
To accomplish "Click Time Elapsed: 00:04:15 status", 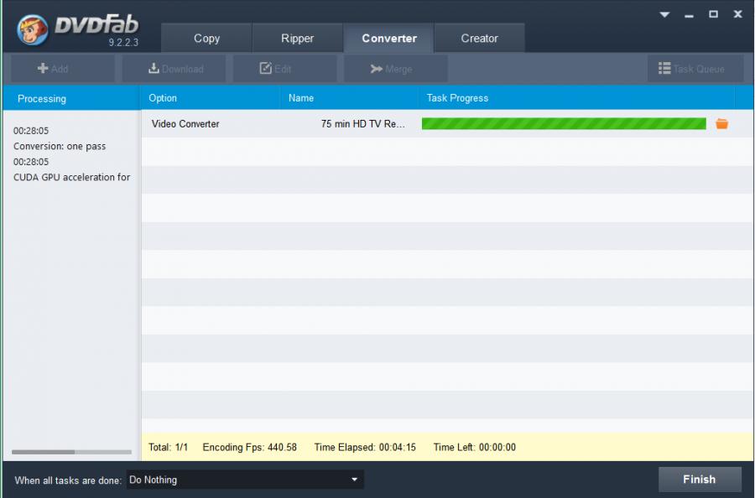I will (365, 448).
